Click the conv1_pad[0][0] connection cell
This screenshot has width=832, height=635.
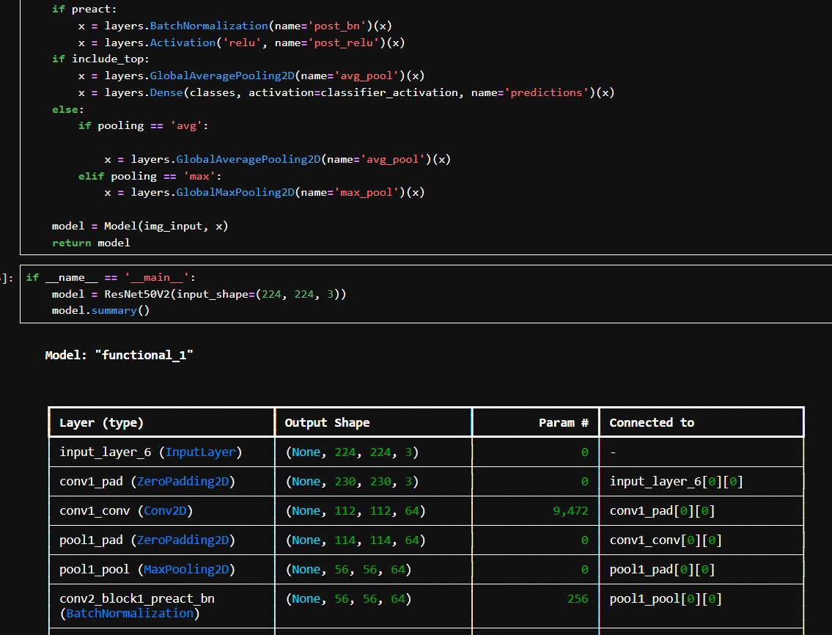point(702,511)
